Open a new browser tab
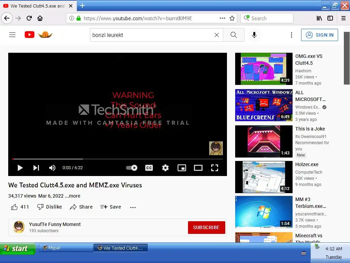 coord(82,5)
